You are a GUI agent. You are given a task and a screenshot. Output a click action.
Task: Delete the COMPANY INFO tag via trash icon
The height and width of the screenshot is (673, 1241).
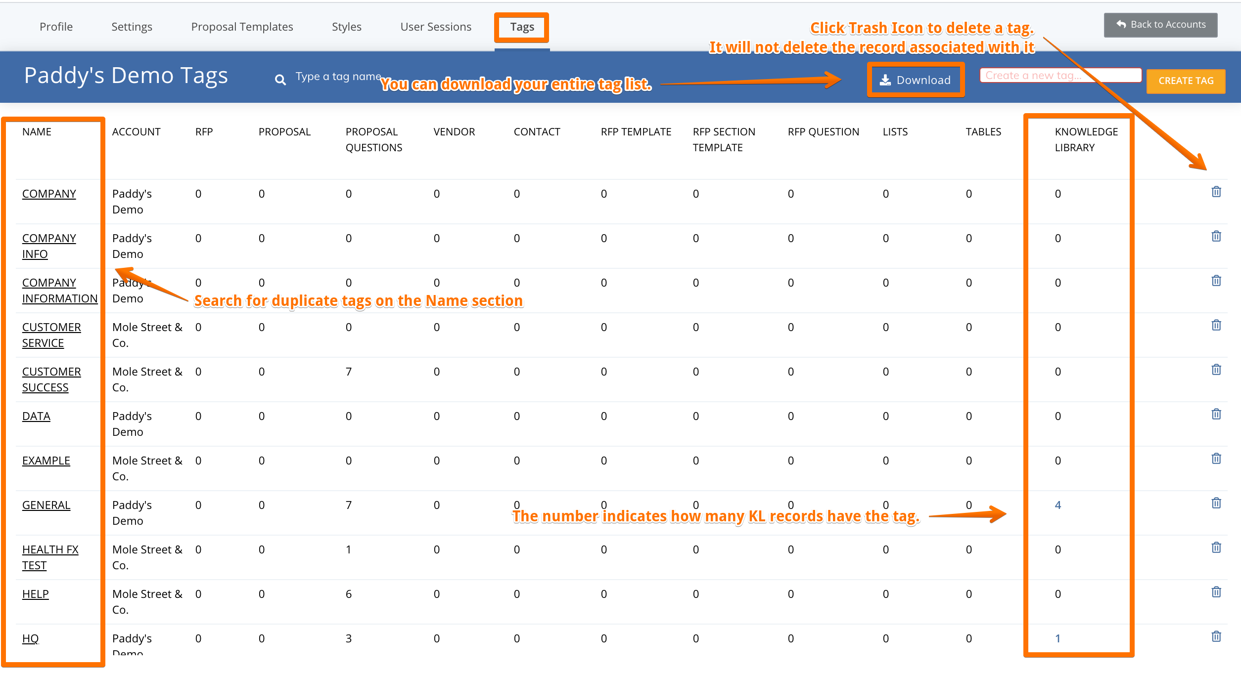click(x=1216, y=236)
